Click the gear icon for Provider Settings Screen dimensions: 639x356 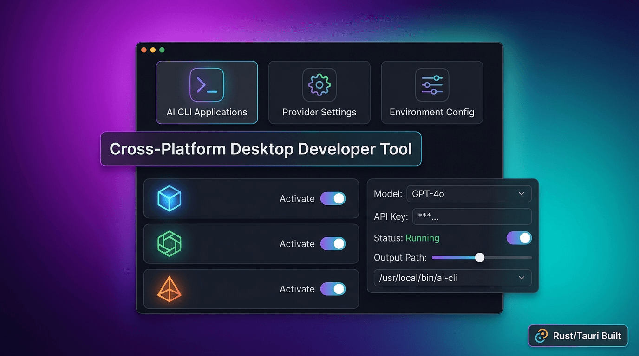319,85
